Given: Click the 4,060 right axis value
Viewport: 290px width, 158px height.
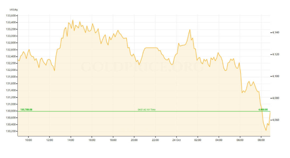Looking at the screenshot, I should click(x=276, y=120).
